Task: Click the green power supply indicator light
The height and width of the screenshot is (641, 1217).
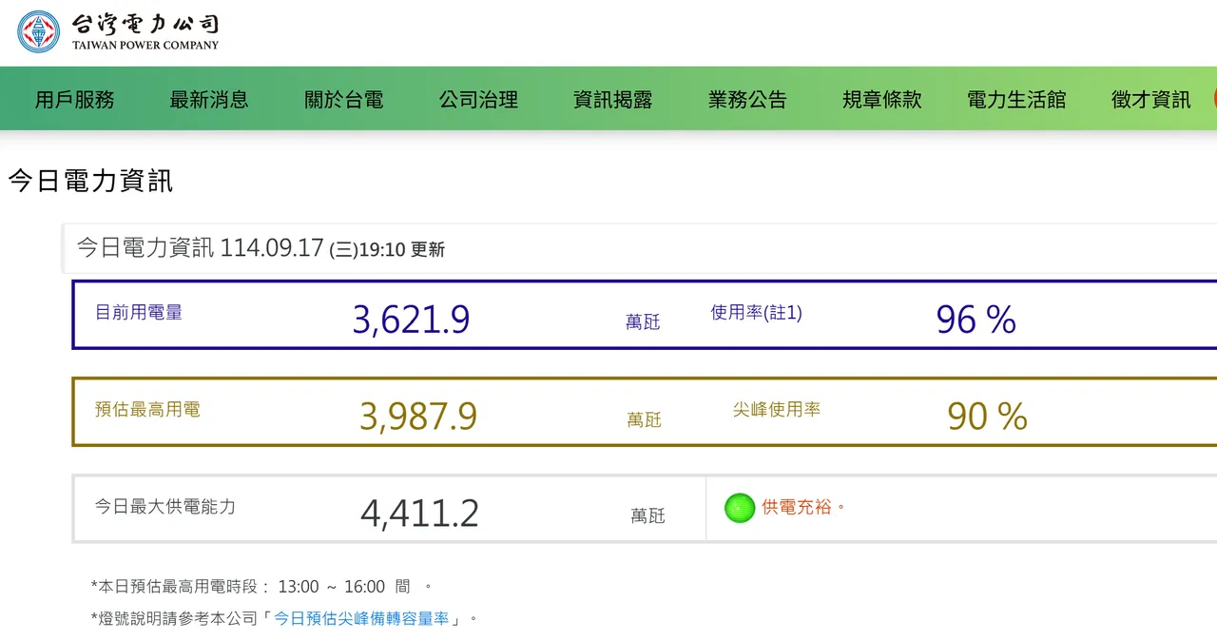Action: coord(739,508)
